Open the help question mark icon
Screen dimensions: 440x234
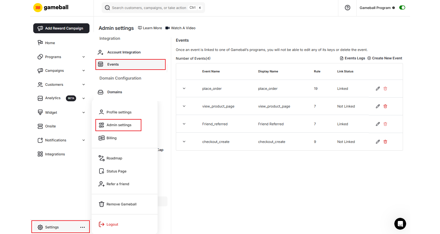pos(347,7)
